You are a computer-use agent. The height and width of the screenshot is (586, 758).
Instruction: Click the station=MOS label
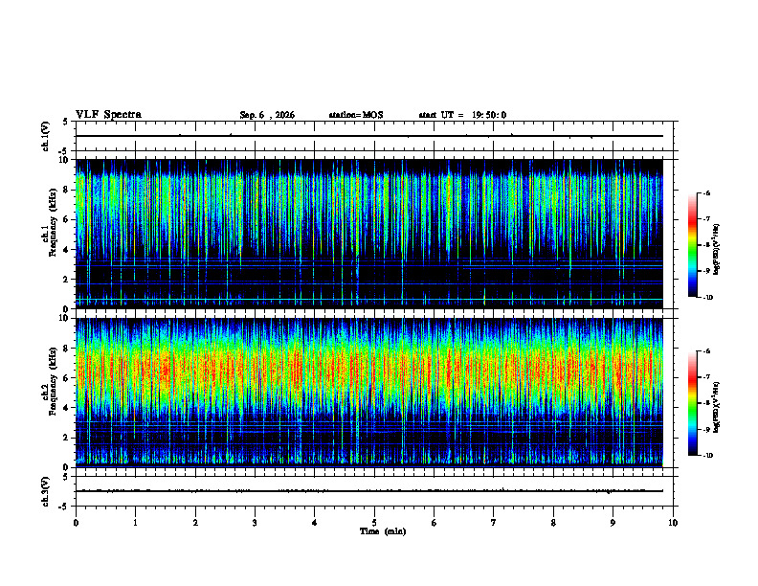(x=356, y=115)
